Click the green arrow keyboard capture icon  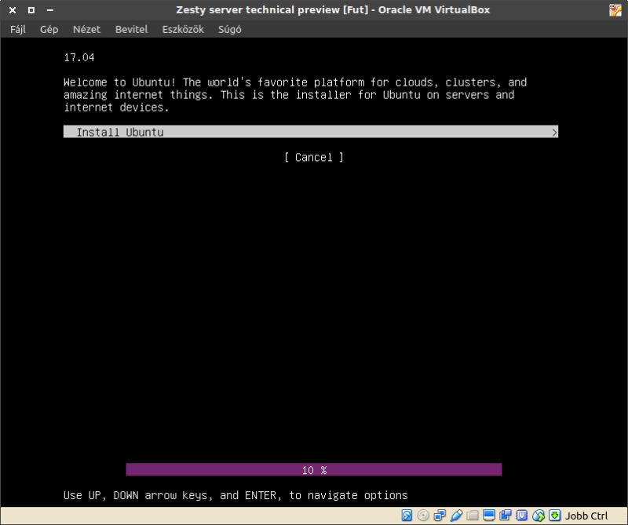pos(555,516)
